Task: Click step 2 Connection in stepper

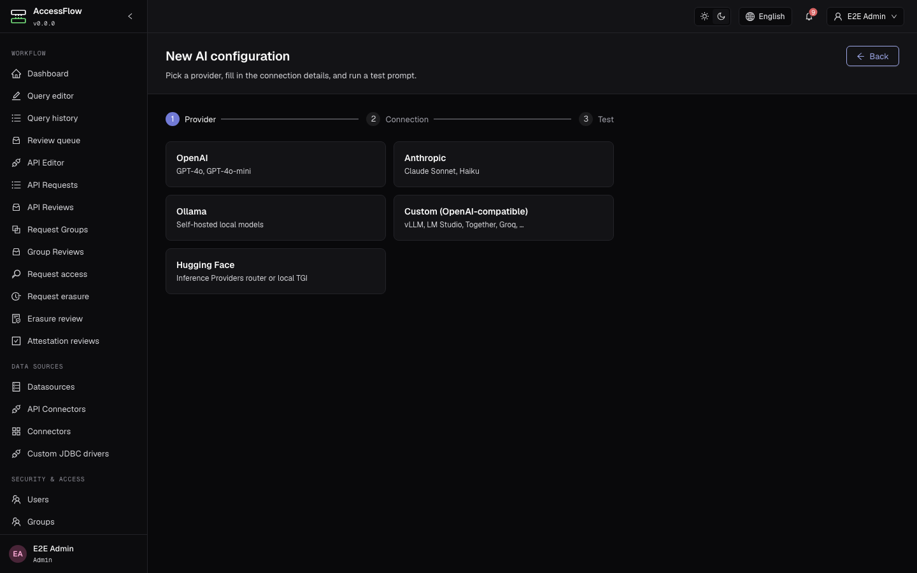Action: pyautogui.click(x=397, y=119)
